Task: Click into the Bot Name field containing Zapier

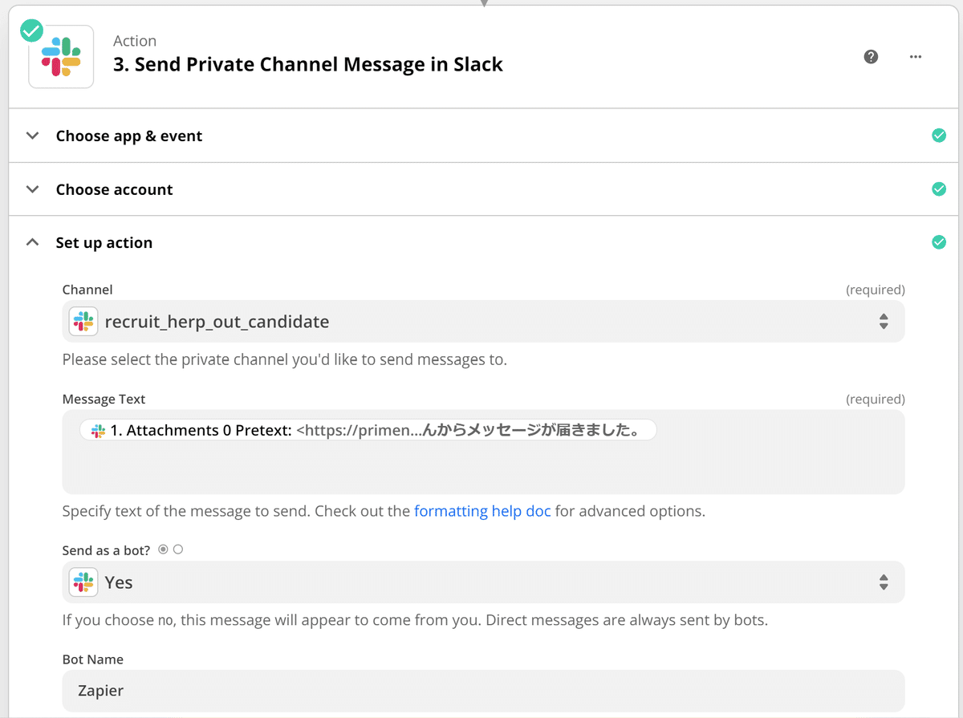Action: point(483,691)
